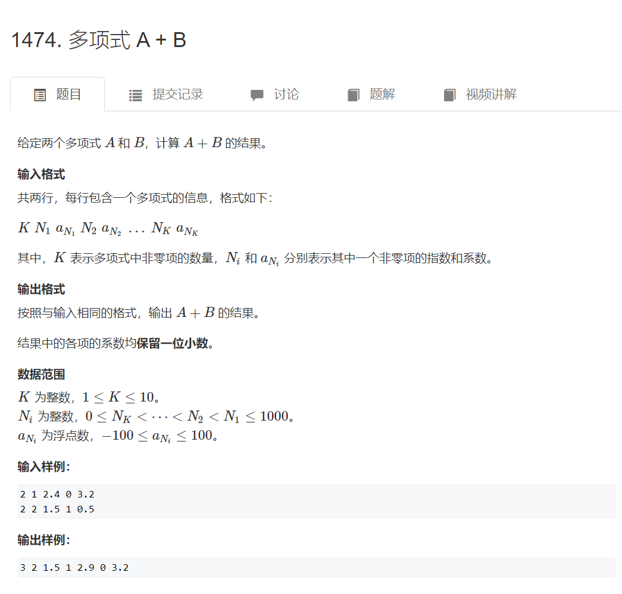Screen dimensions: 622x594
Task: Click the line 共两行，每行包含一个多项式的信息
Action: (145, 198)
